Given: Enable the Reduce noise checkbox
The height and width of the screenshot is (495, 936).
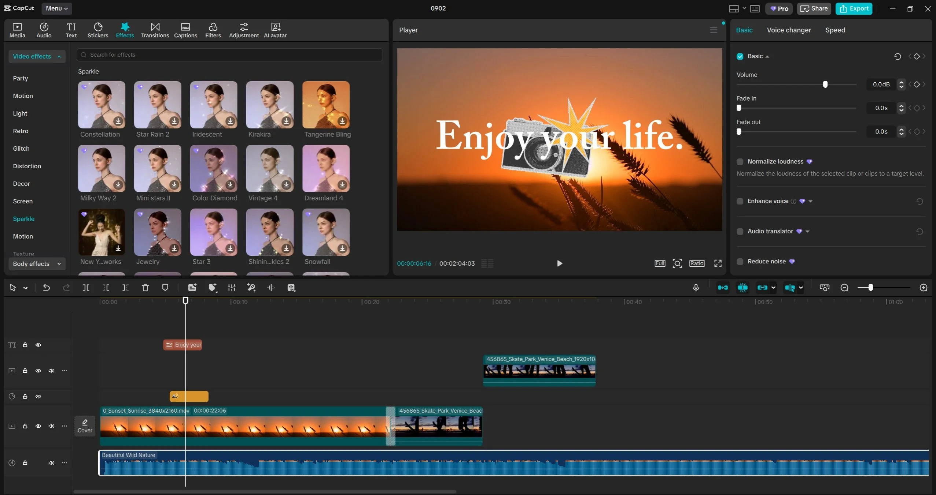Looking at the screenshot, I should coord(740,262).
